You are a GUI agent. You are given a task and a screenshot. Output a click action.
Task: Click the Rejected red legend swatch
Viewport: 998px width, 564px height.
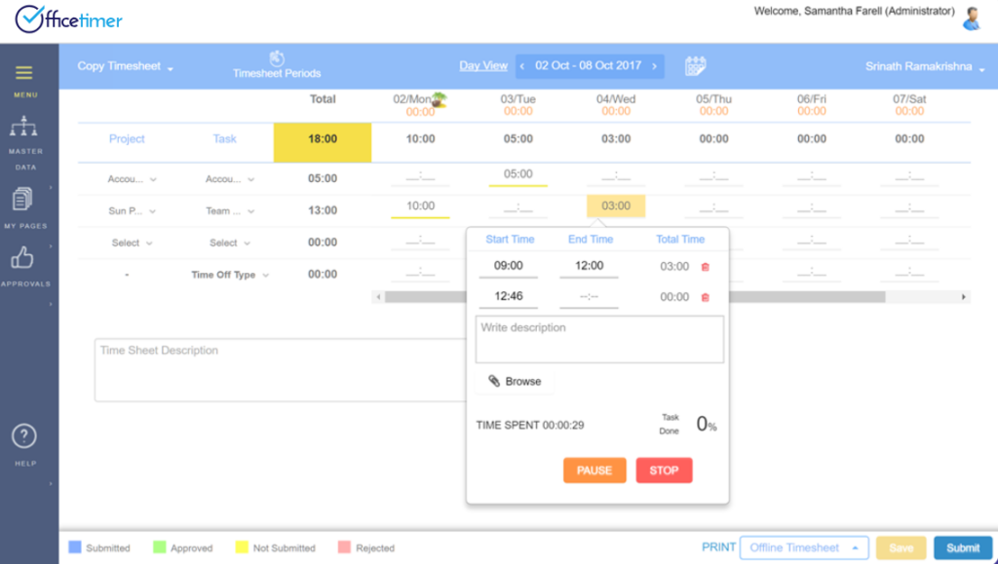(x=344, y=547)
